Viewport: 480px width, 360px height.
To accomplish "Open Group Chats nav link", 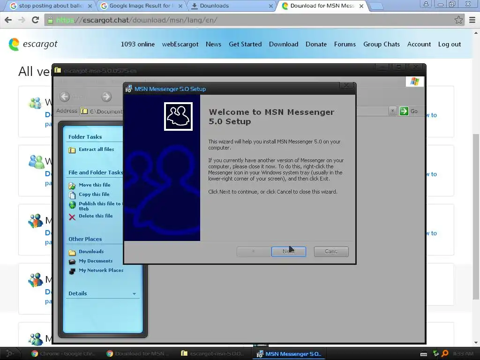I will [x=382, y=45].
